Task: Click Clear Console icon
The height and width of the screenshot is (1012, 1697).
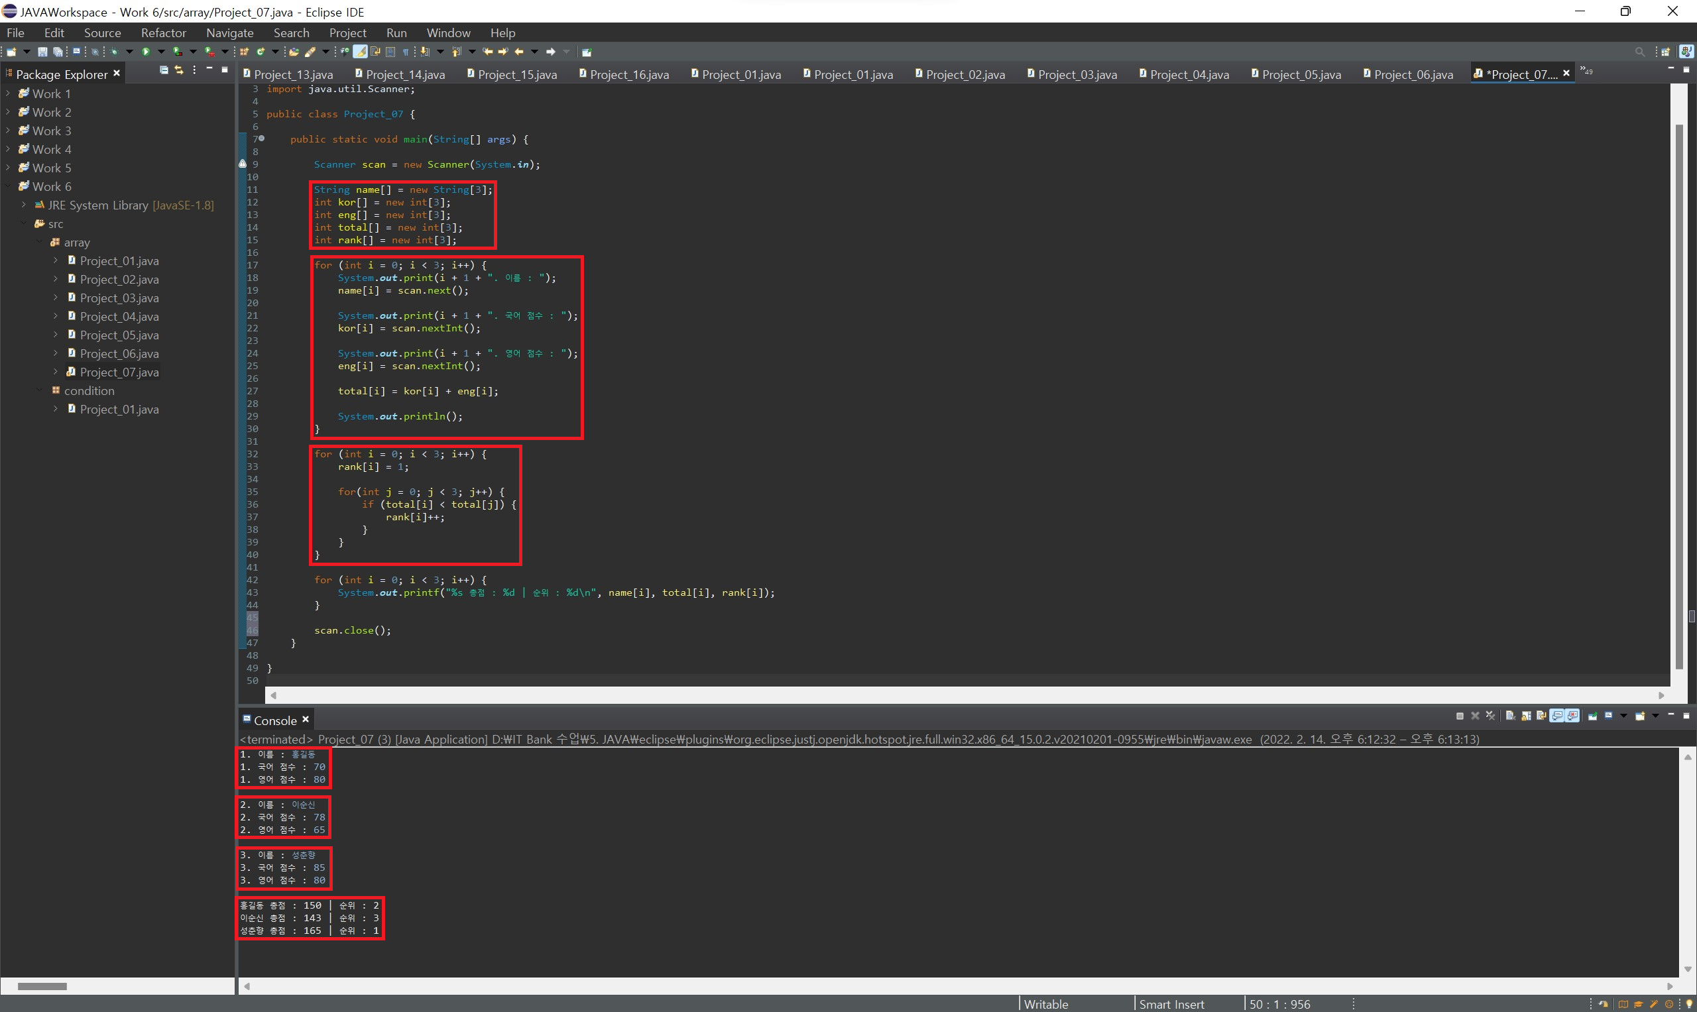Action: tap(1510, 715)
